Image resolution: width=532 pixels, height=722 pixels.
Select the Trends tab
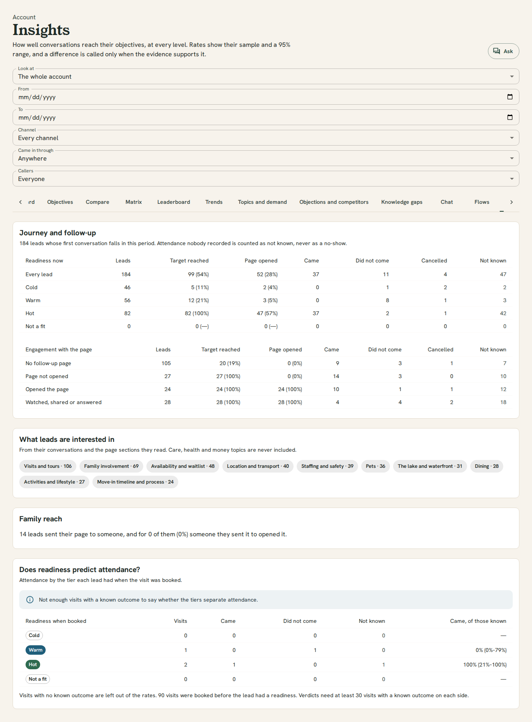[x=214, y=202]
